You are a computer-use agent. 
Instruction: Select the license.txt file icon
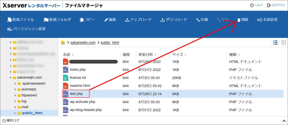pos(66,78)
